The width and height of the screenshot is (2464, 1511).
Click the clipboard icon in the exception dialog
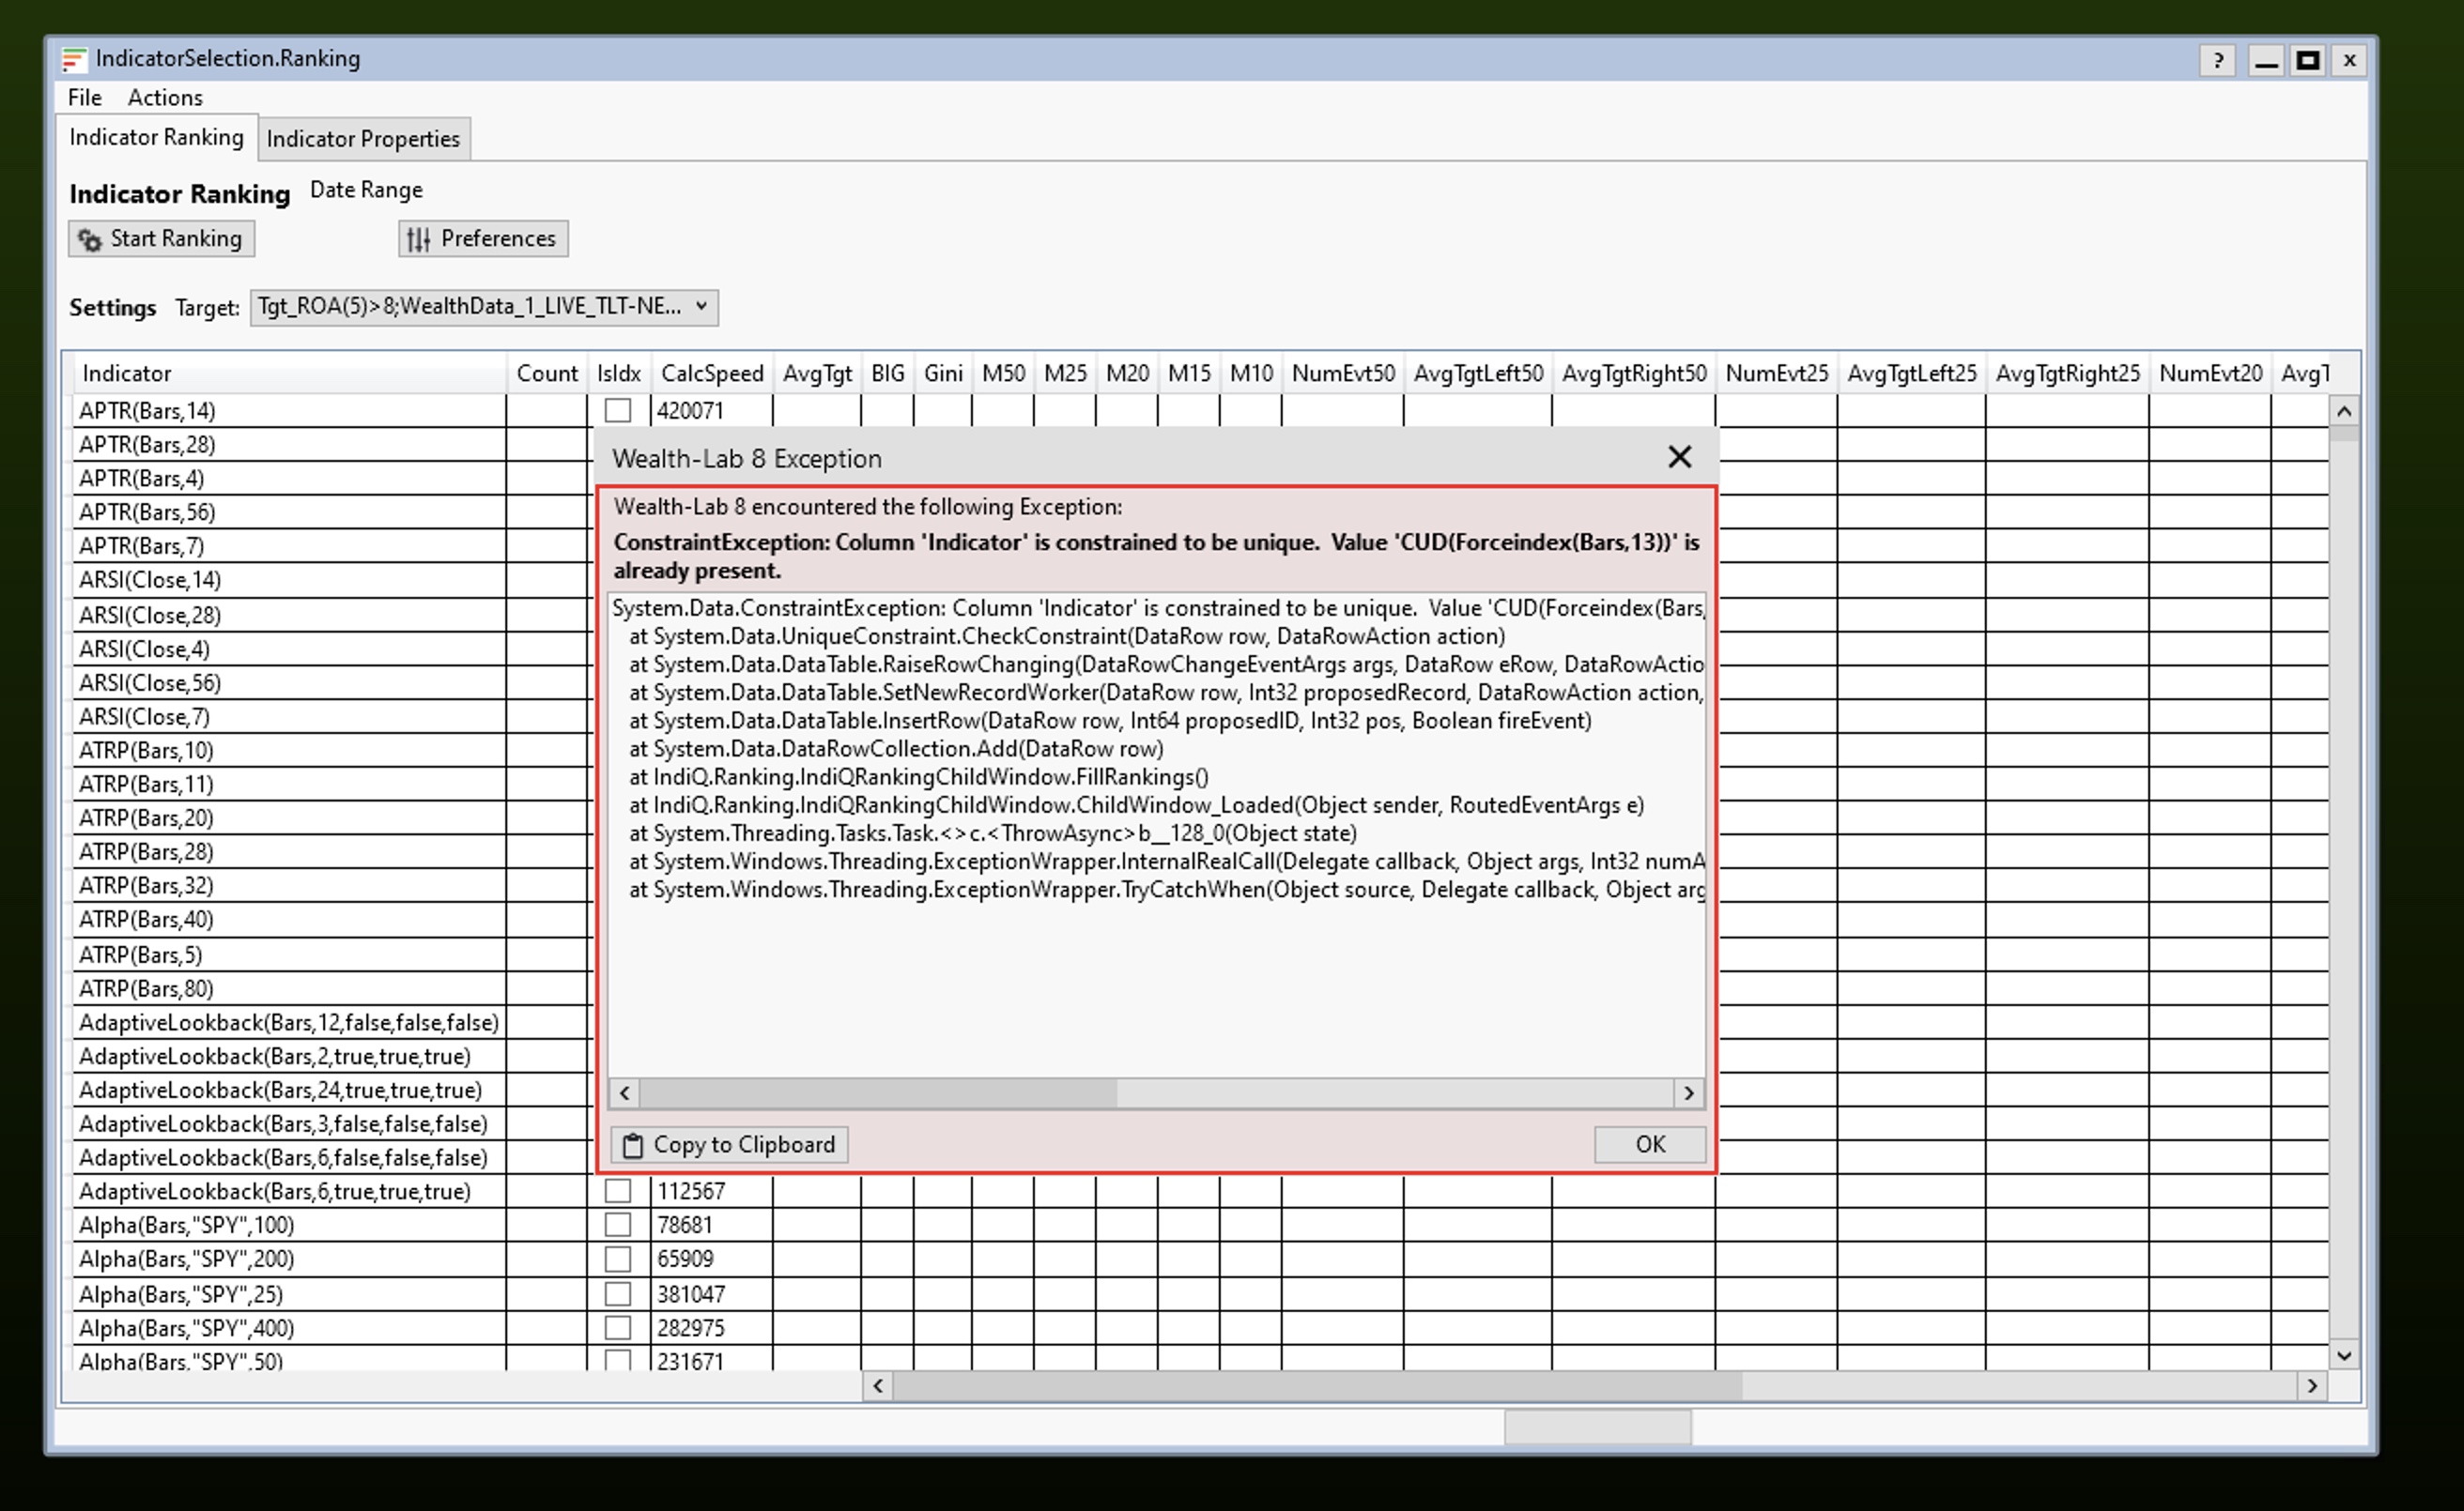[x=633, y=1145]
